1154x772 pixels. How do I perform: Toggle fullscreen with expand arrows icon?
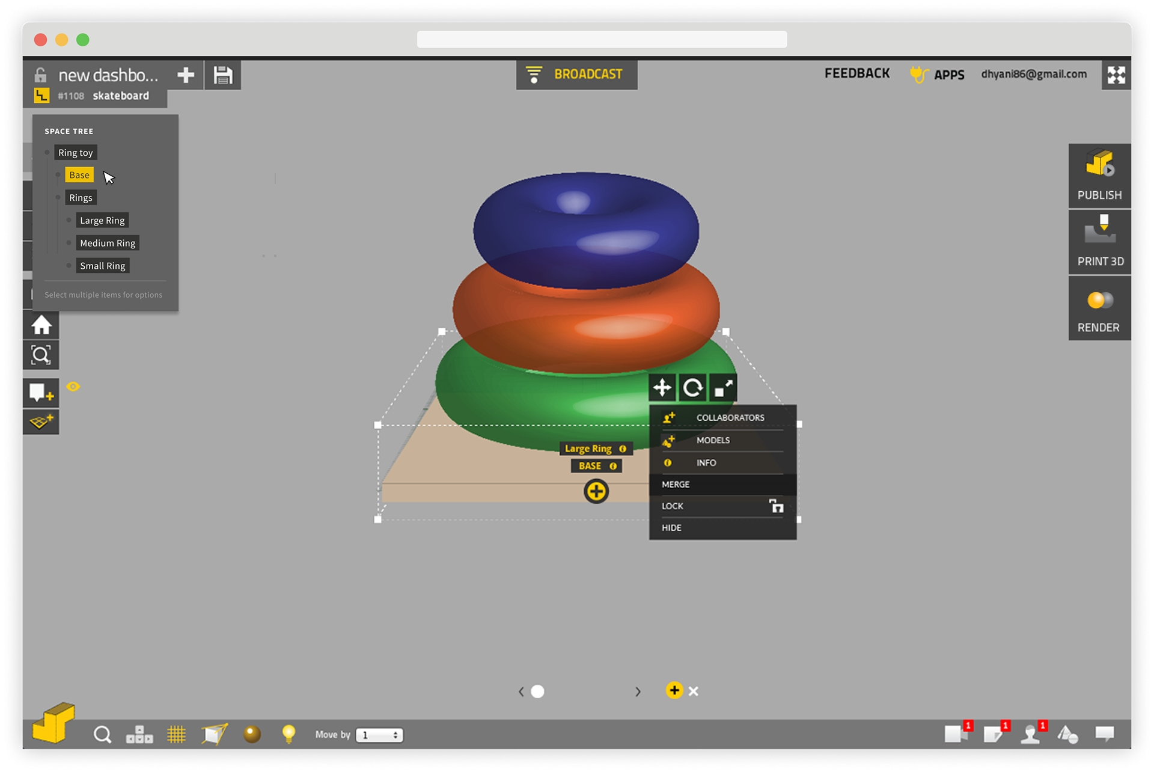(1116, 75)
